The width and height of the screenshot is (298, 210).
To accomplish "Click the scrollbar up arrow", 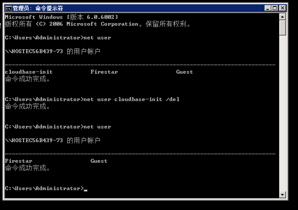I will (x=283, y=17).
